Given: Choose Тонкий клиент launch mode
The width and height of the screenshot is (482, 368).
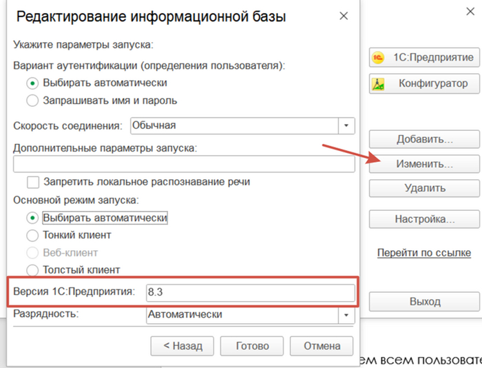Looking at the screenshot, I should (x=32, y=236).
